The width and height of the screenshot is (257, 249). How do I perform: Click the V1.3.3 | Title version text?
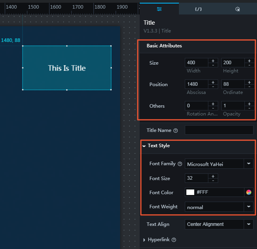pos(157,31)
